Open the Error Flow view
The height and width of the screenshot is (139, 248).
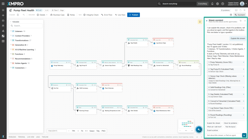click(107, 15)
